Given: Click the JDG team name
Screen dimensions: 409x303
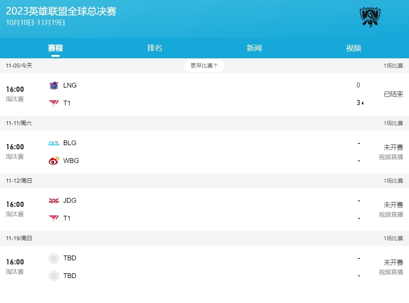Looking at the screenshot, I should point(70,201).
